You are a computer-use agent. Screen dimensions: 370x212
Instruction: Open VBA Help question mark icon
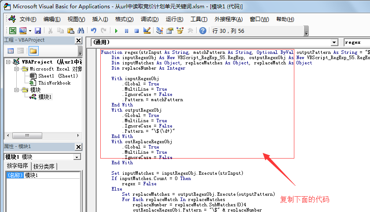203,31
